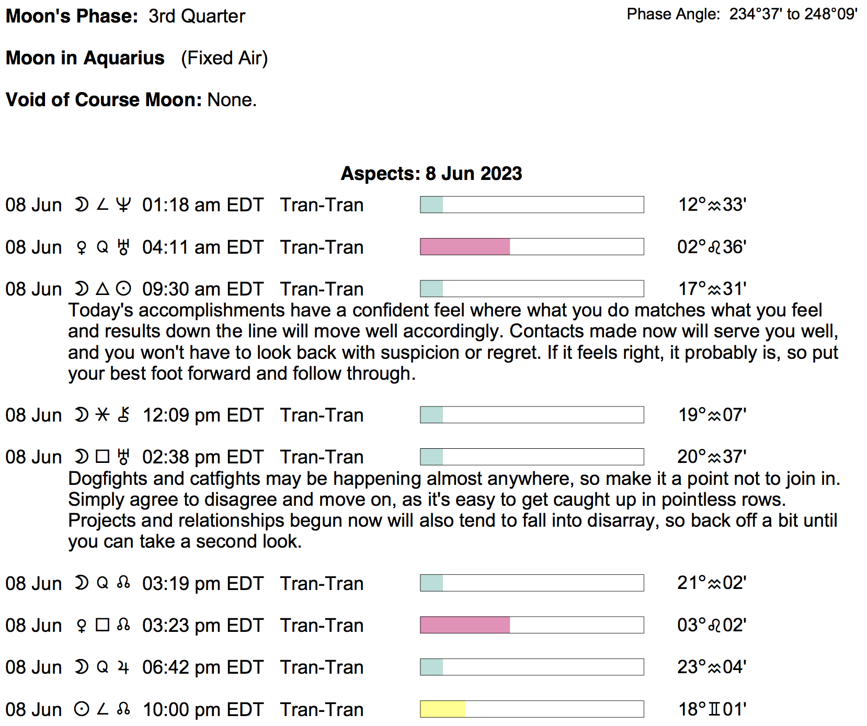Click the Sun glyph in the 09:30 am row
867x726 pixels.
123,289
